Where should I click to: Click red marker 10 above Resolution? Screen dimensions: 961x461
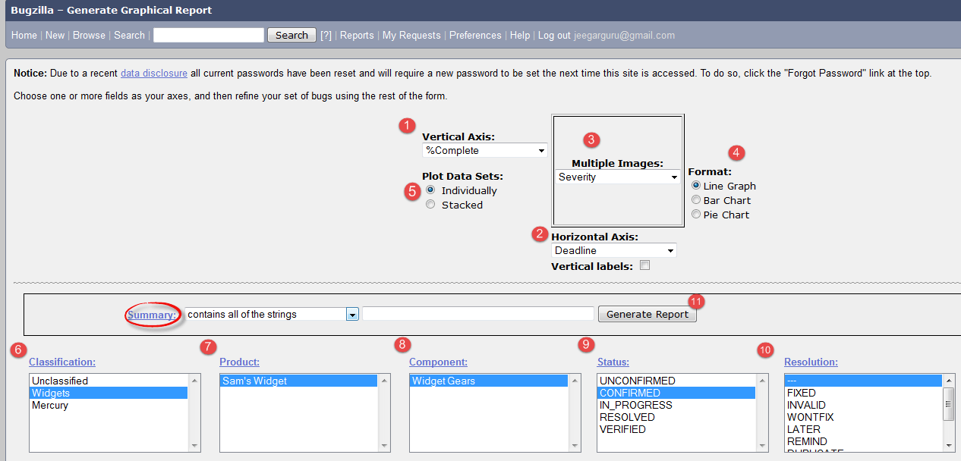pyautogui.click(x=765, y=350)
